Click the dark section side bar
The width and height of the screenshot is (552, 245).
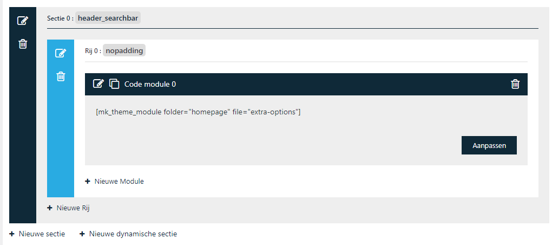(x=23, y=115)
